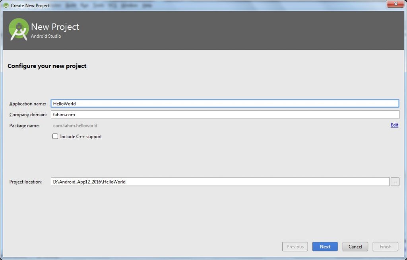Open the VCS menu in the background window
The height and width of the screenshot is (260, 407).
[112, 5]
